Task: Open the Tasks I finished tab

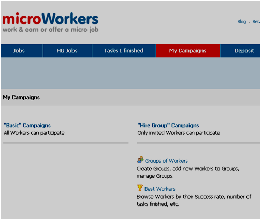Action: (x=124, y=50)
